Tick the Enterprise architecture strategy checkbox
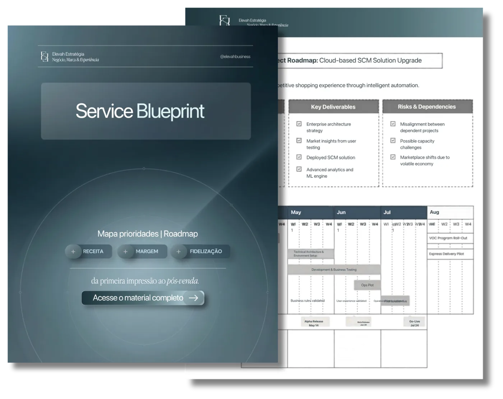Viewport: 503px width, 399px height. [x=299, y=124]
